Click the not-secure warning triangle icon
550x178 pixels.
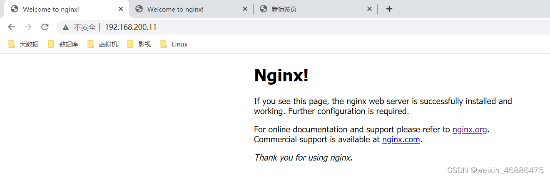click(65, 27)
